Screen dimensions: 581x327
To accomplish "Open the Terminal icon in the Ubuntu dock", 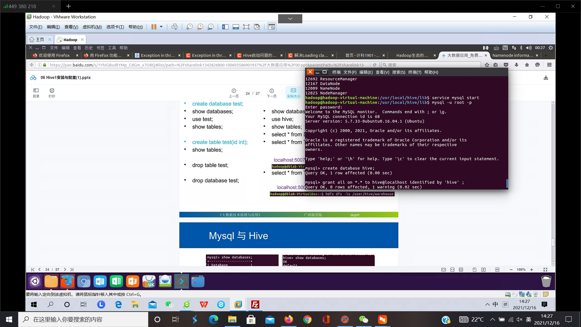I will (182, 282).
